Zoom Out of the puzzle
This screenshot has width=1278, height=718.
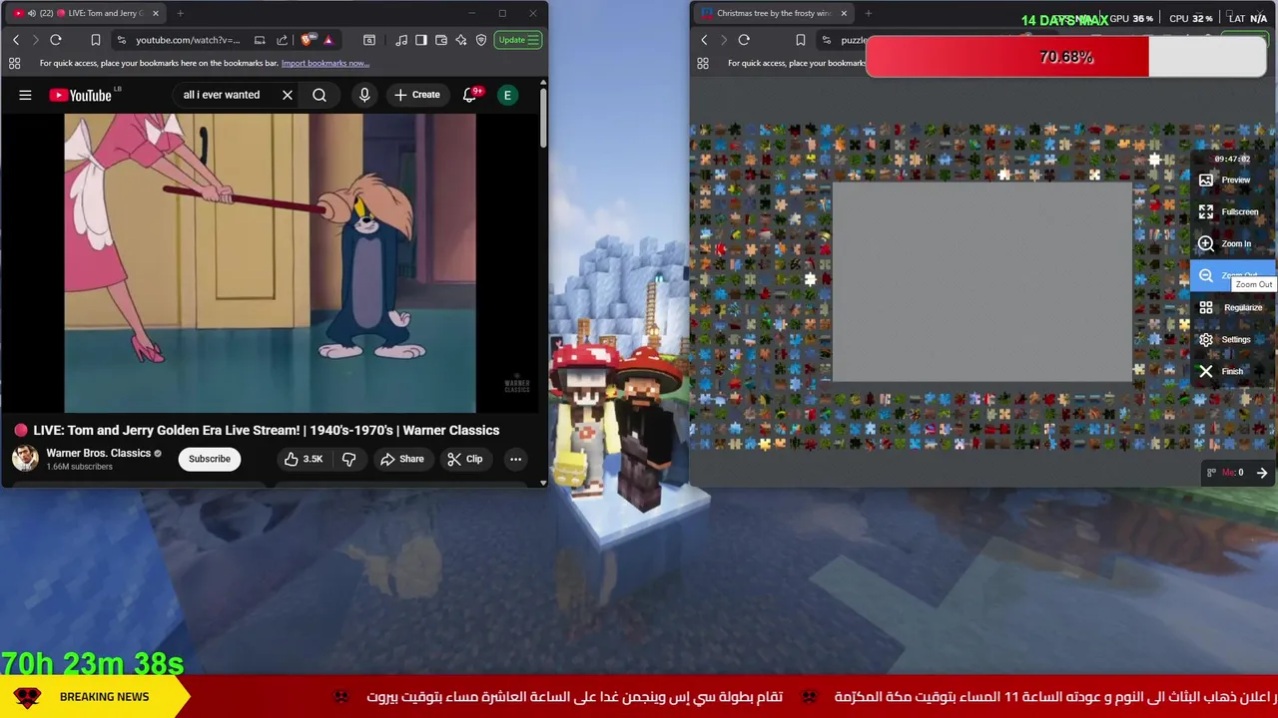coord(1233,275)
